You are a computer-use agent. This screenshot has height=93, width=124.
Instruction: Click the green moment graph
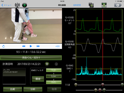(x=99, y=21)
